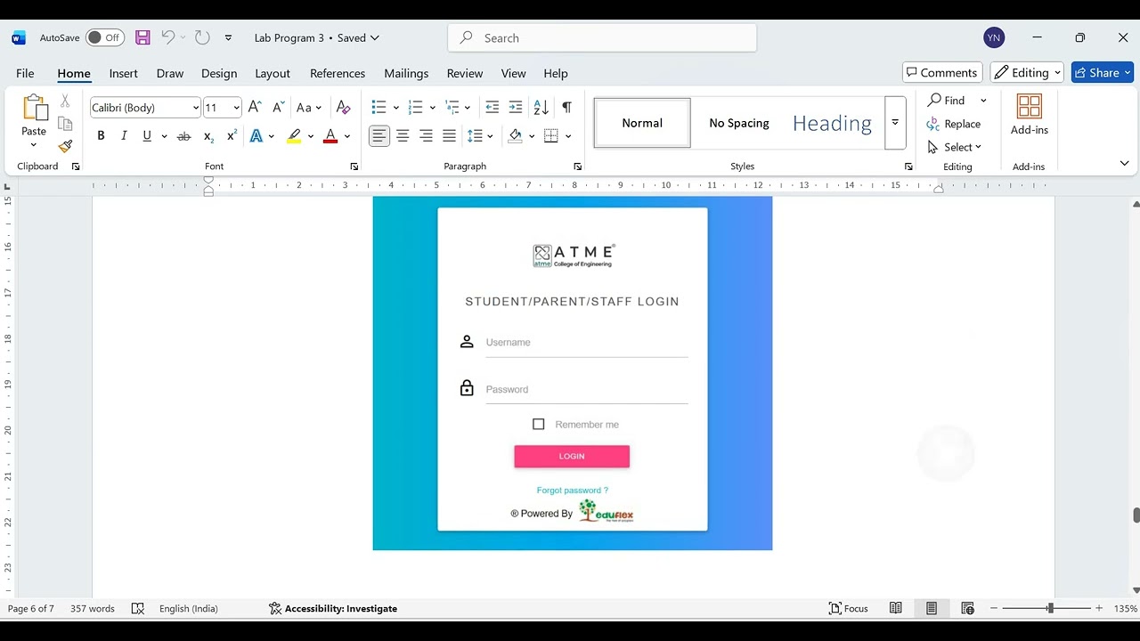Click the Clear All Formatting icon
The height and width of the screenshot is (641, 1140).
(343, 108)
